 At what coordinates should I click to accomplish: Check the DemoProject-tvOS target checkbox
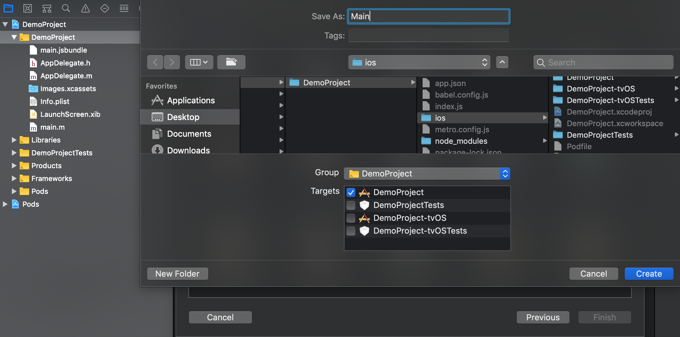(351, 218)
